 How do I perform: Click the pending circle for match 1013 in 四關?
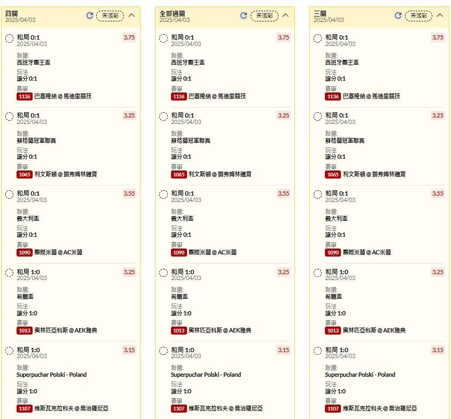pos(9,273)
